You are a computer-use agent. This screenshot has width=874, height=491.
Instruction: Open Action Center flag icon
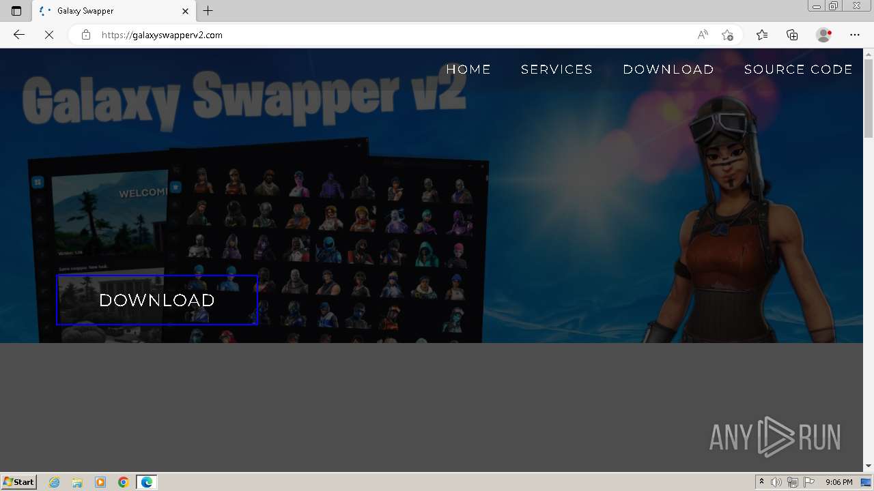coord(808,482)
